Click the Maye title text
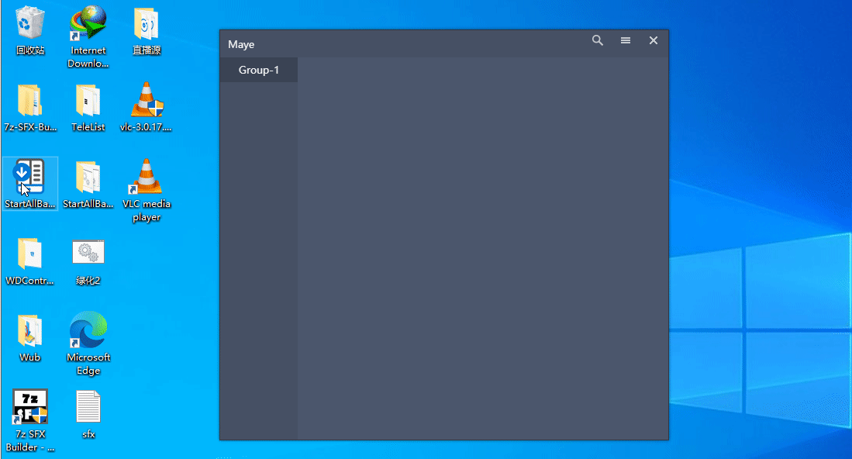This screenshot has height=459, width=852. click(241, 44)
